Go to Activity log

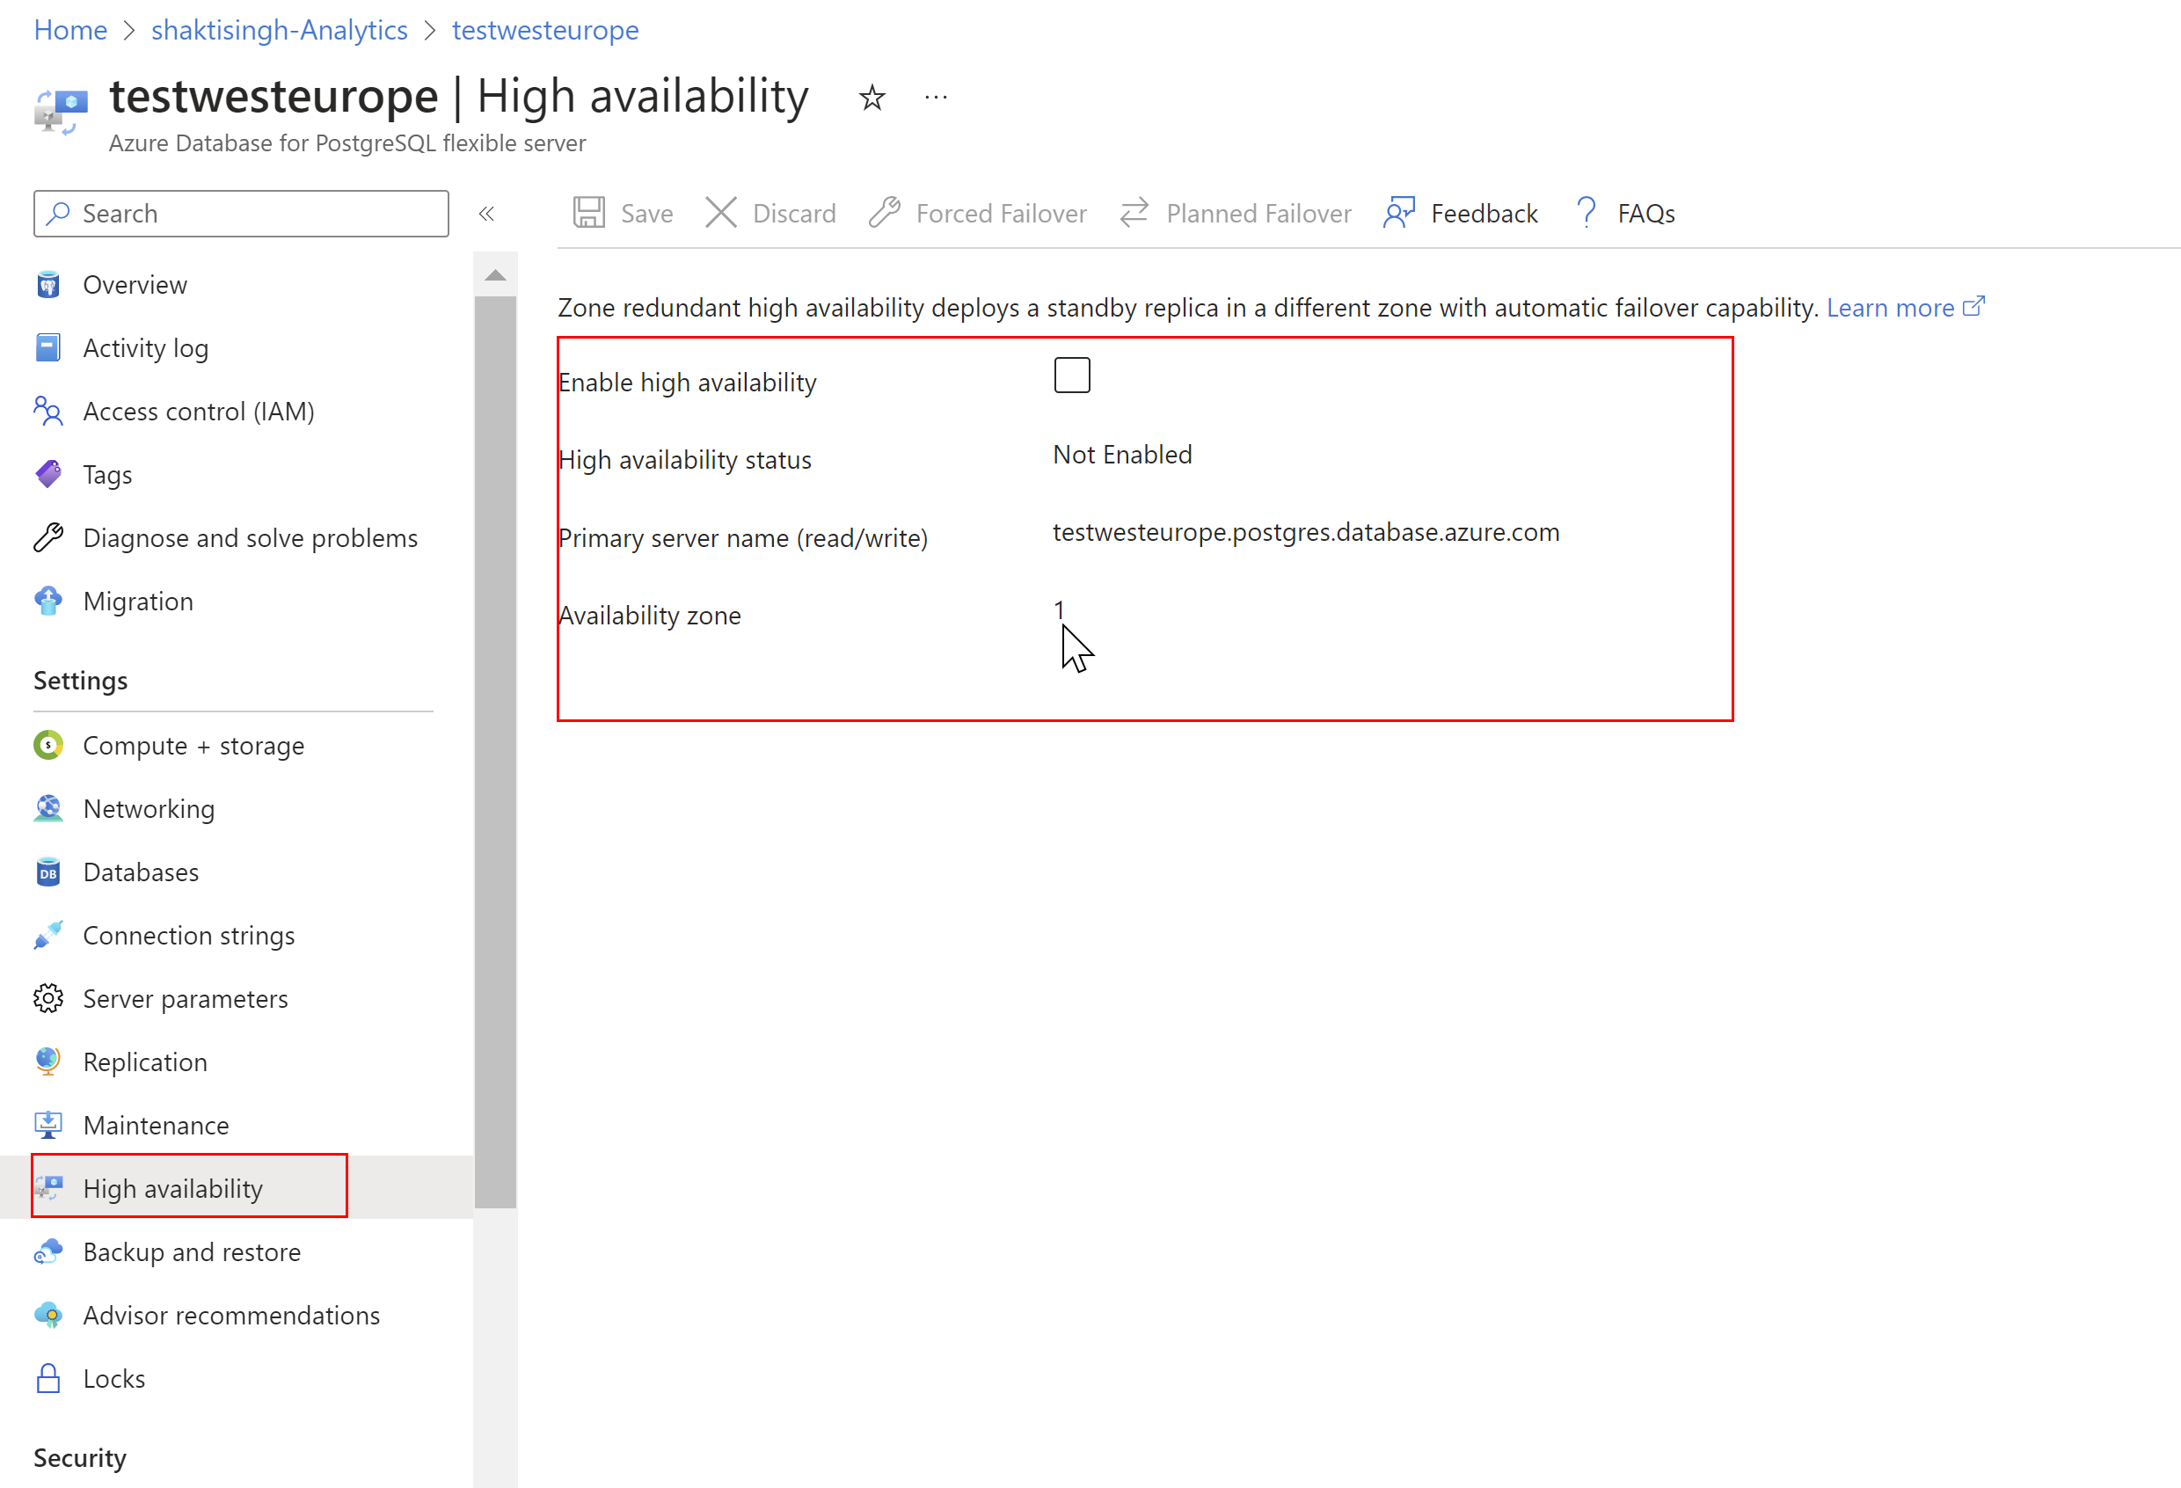(145, 347)
